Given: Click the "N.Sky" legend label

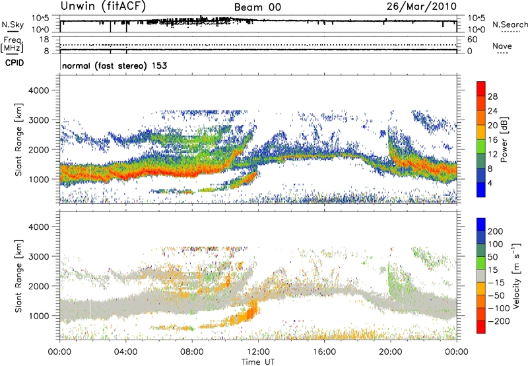Looking at the screenshot, I should click(x=13, y=24).
